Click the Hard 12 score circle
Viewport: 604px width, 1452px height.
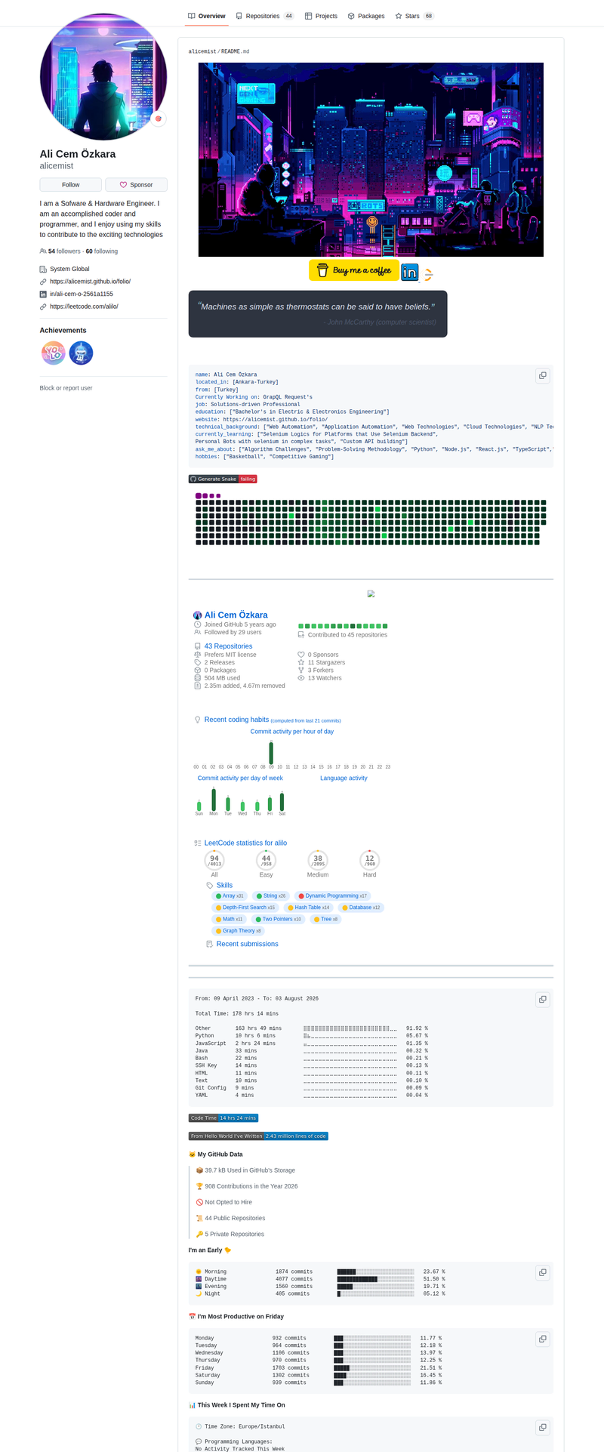369,860
